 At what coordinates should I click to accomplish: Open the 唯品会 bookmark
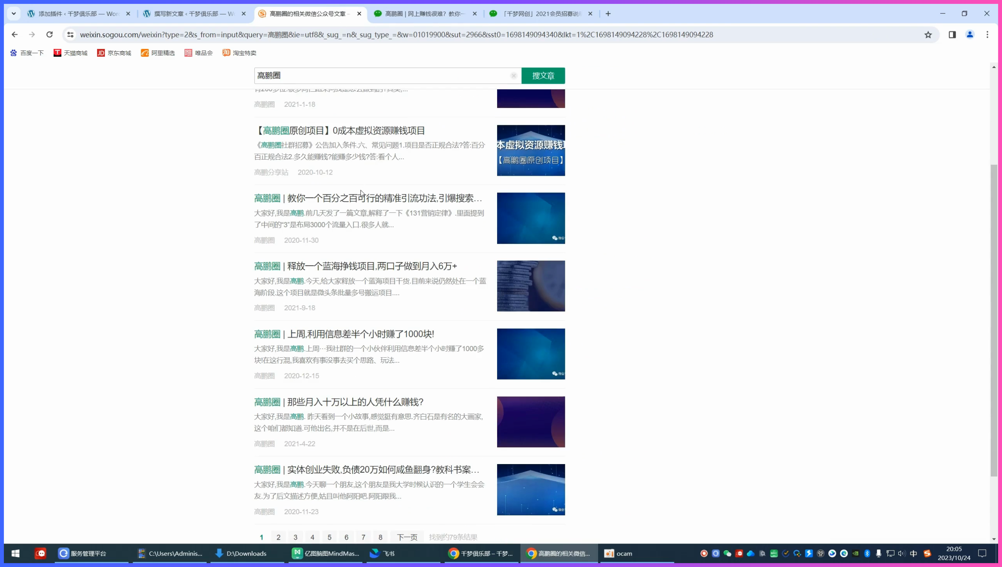[x=198, y=53]
